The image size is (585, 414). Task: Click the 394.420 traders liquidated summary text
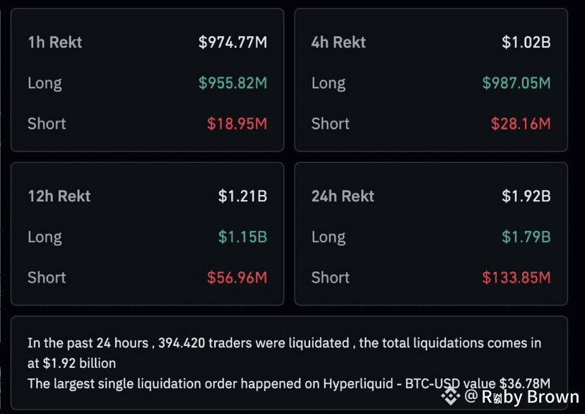[x=284, y=353]
